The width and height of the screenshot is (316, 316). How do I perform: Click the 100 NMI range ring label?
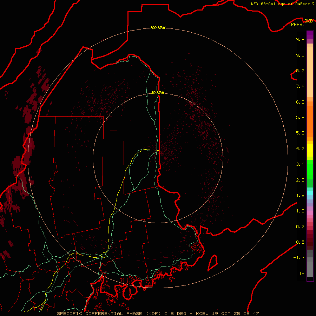158,28
